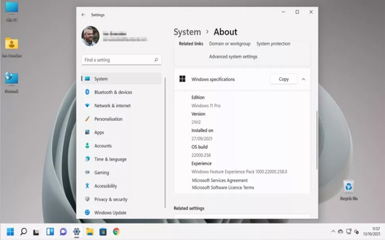The height and width of the screenshot is (240, 385).
Task: Open Advanced system settings link
Action: coord(233,56)
